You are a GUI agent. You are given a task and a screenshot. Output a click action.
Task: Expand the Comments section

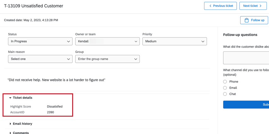click(10, 133)
